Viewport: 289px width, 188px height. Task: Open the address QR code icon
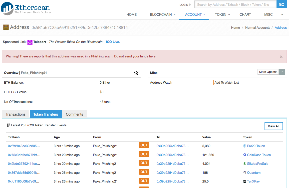click(x=136, y=73)
